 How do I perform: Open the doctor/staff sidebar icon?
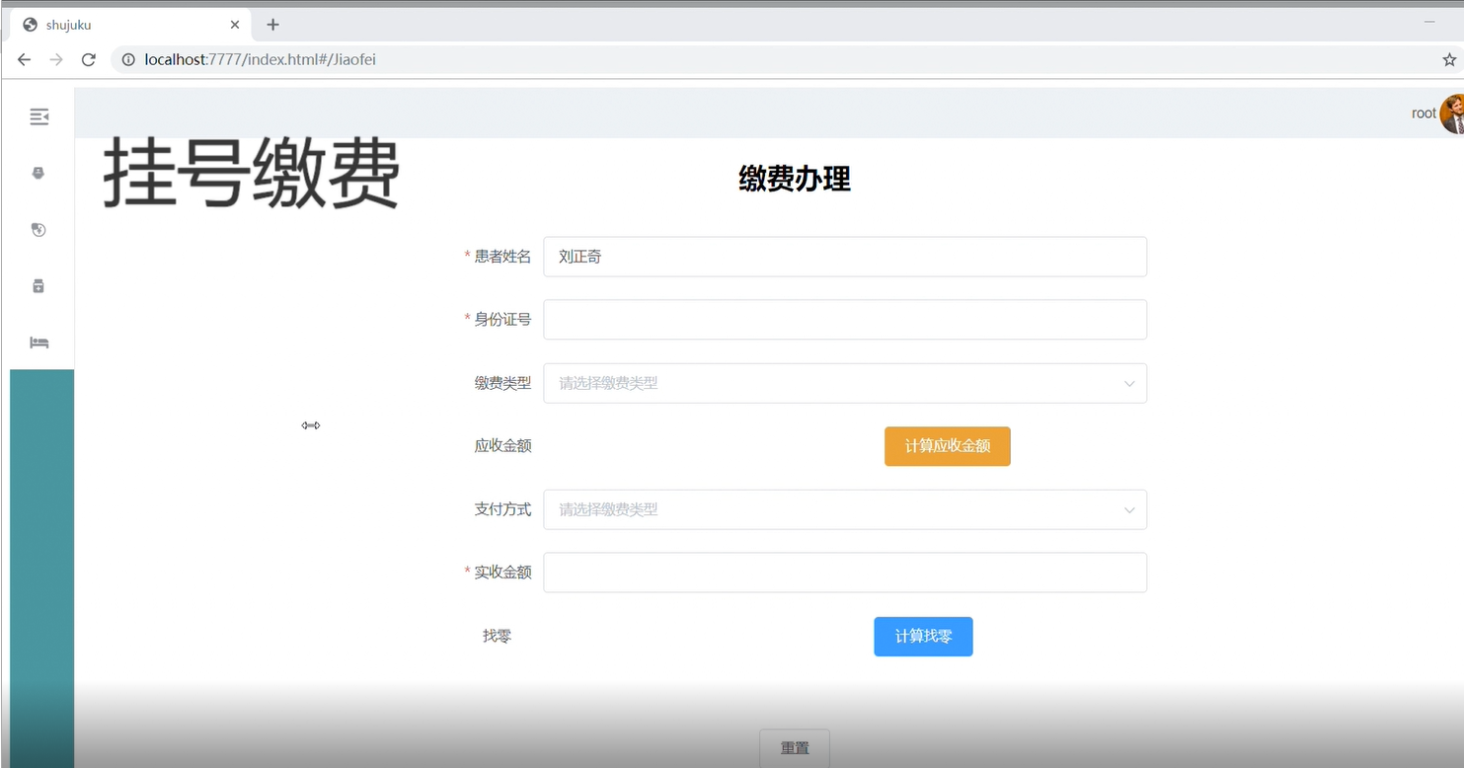point(39,173)
